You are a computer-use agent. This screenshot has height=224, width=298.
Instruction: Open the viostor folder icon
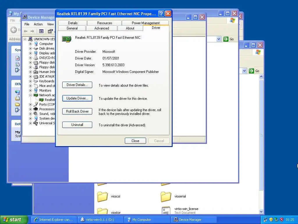[x=103, y=211]
